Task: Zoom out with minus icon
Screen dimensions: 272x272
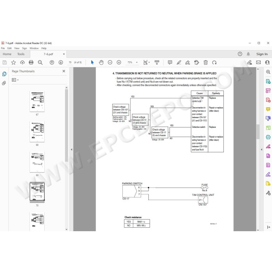Action: pyautogui.click(x=110, y=63)
